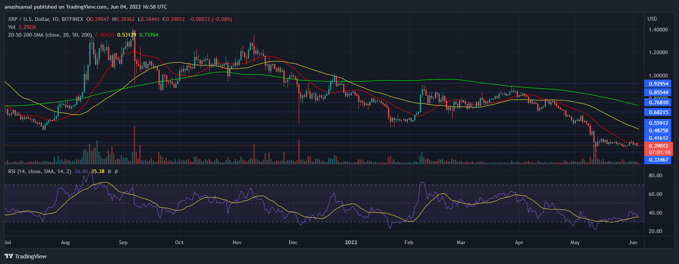Screen dimensions: 679x264
Task: Click the 2022 label on time axis
Action: 351,242
